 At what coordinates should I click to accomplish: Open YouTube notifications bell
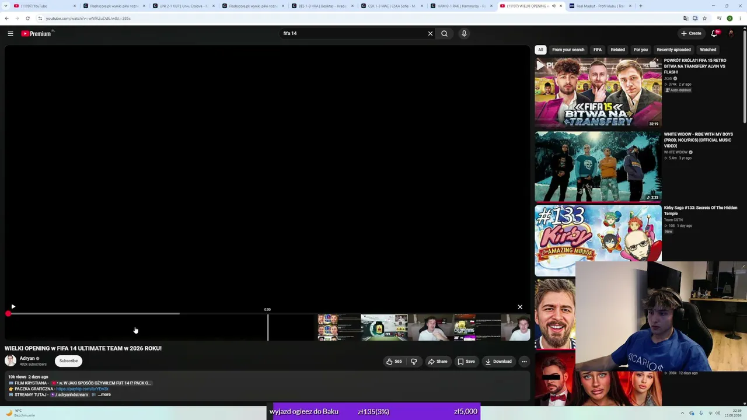(x=714, y=33)
